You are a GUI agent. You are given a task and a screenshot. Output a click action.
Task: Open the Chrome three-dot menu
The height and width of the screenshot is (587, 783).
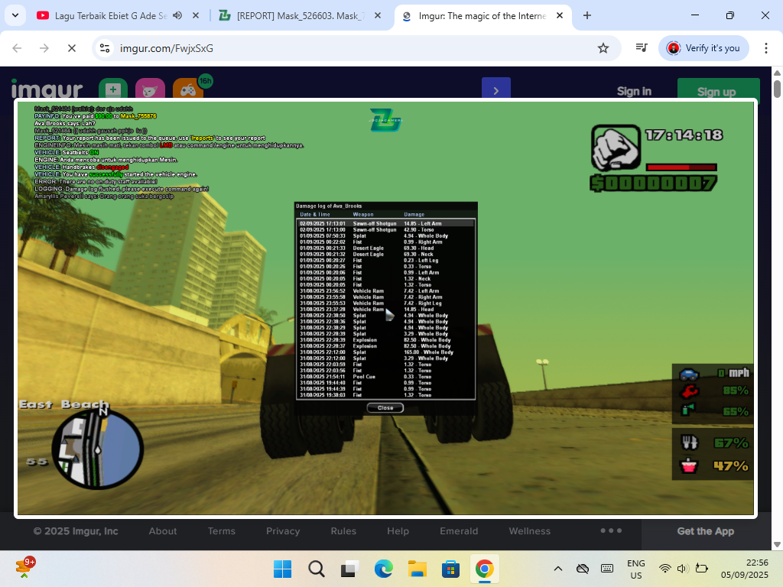(x=766, y=48)
